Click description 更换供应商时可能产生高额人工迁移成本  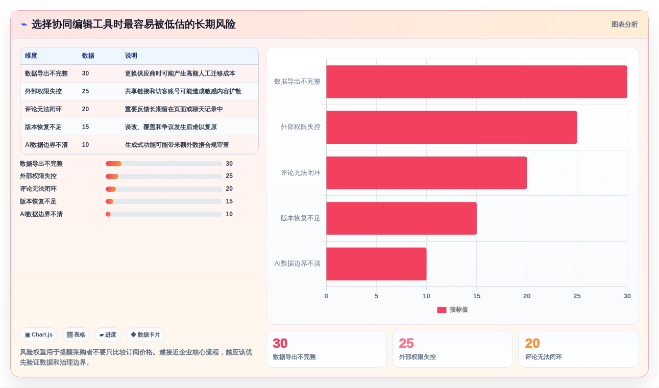[180, 73]
